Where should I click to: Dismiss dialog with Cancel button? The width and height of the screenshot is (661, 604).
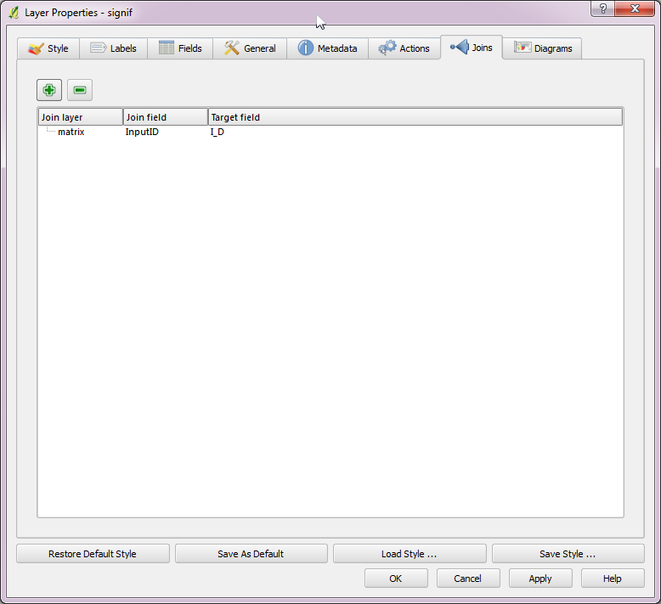(x=468, y=579)
